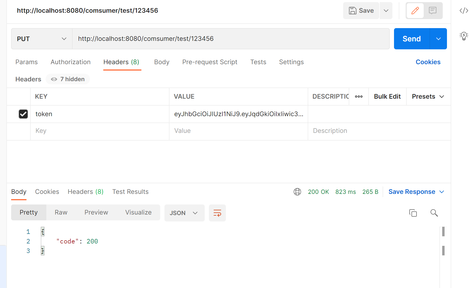
Task: Show the 7 hidden headers
Action: click(x=68, y=79)
